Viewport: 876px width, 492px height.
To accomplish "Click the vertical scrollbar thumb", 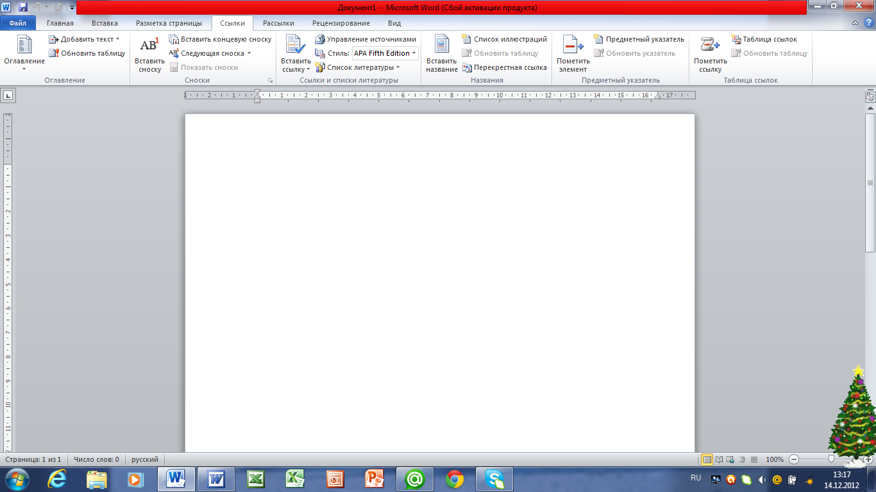I will (870, 183).
